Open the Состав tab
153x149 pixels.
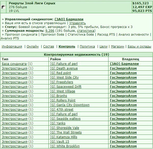49,46
